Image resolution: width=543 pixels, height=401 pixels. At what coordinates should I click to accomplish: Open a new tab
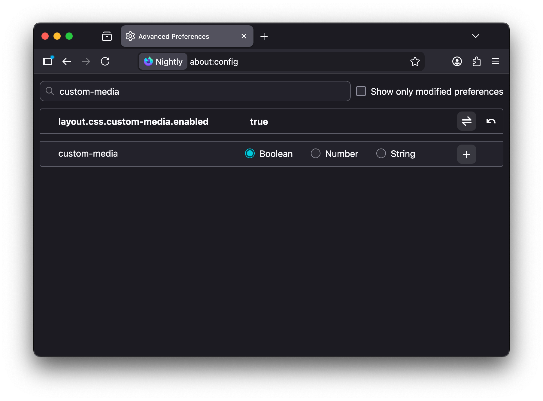(x=264, y=36)
